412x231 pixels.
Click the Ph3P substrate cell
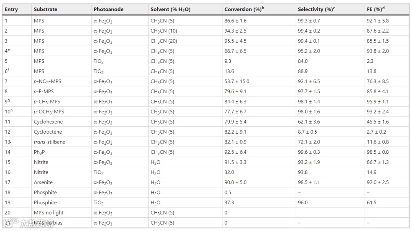click(x=39, y=152)
